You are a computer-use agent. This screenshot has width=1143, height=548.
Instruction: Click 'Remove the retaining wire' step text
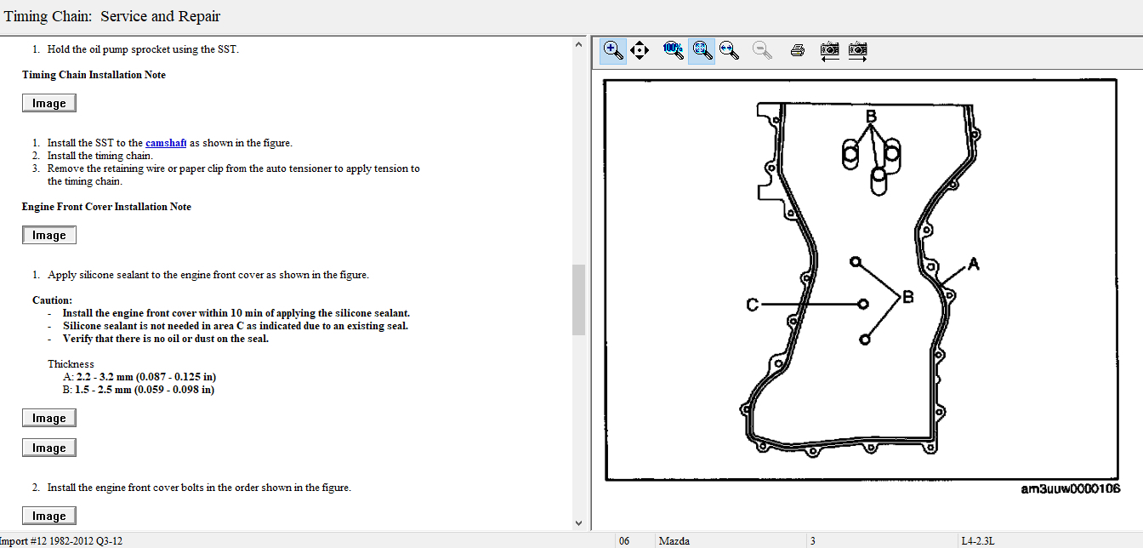click(x=234, y=174)
